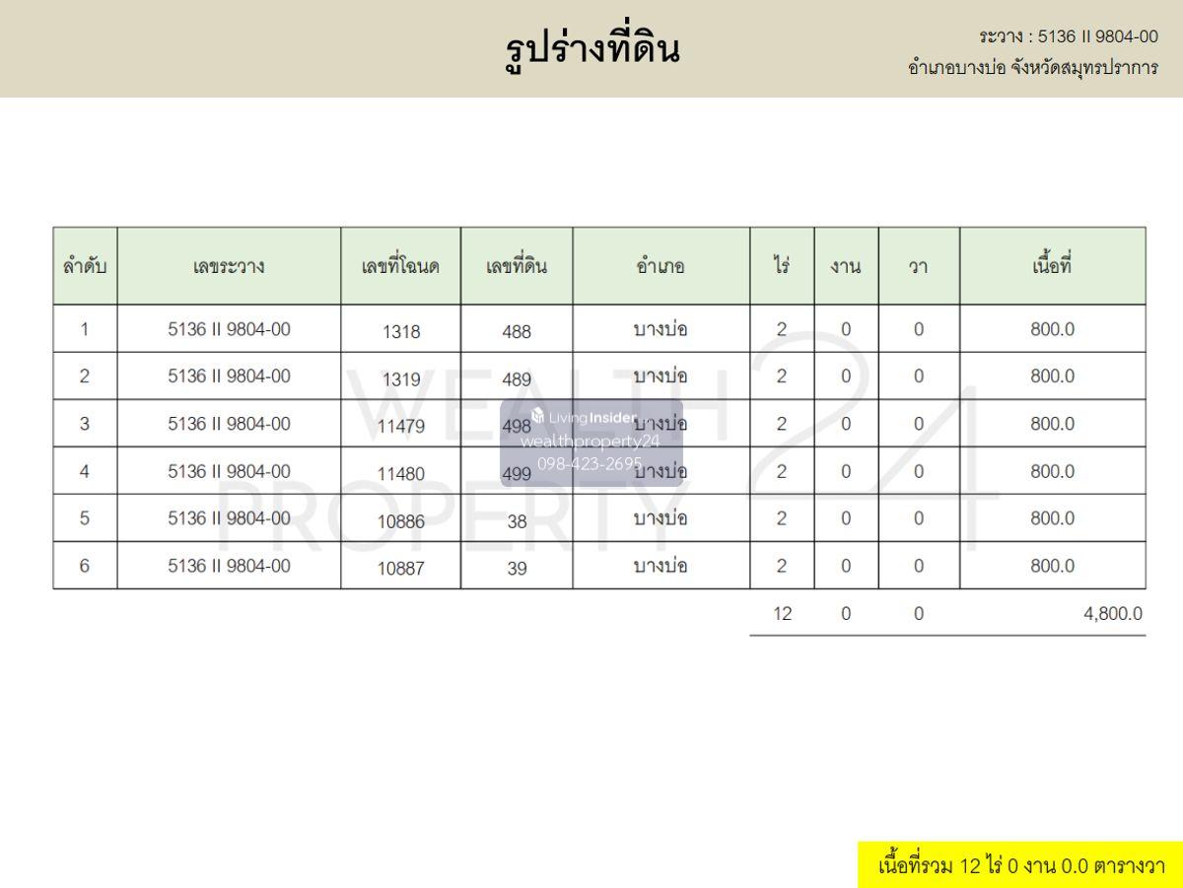Viewport: 1183px width, 888px height.
Task: Click the Living Insider logo icon
Action: tap(538, 416)
